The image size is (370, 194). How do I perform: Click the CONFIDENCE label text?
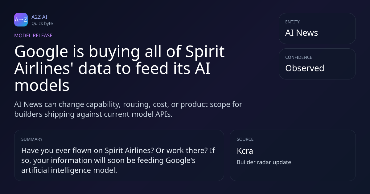coord(298,57)
